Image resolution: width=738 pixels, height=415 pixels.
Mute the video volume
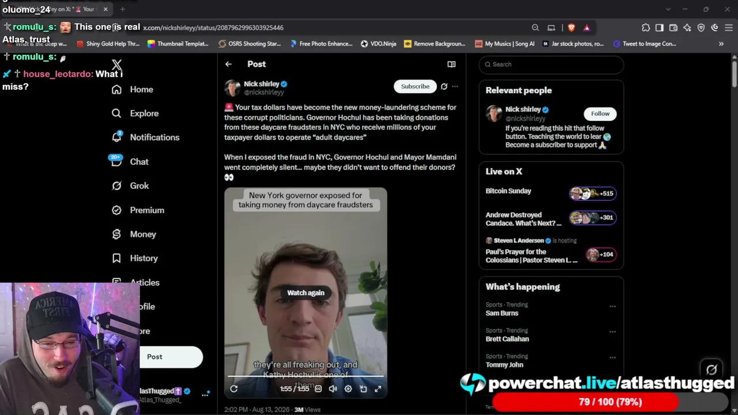(x=333, y=389)
